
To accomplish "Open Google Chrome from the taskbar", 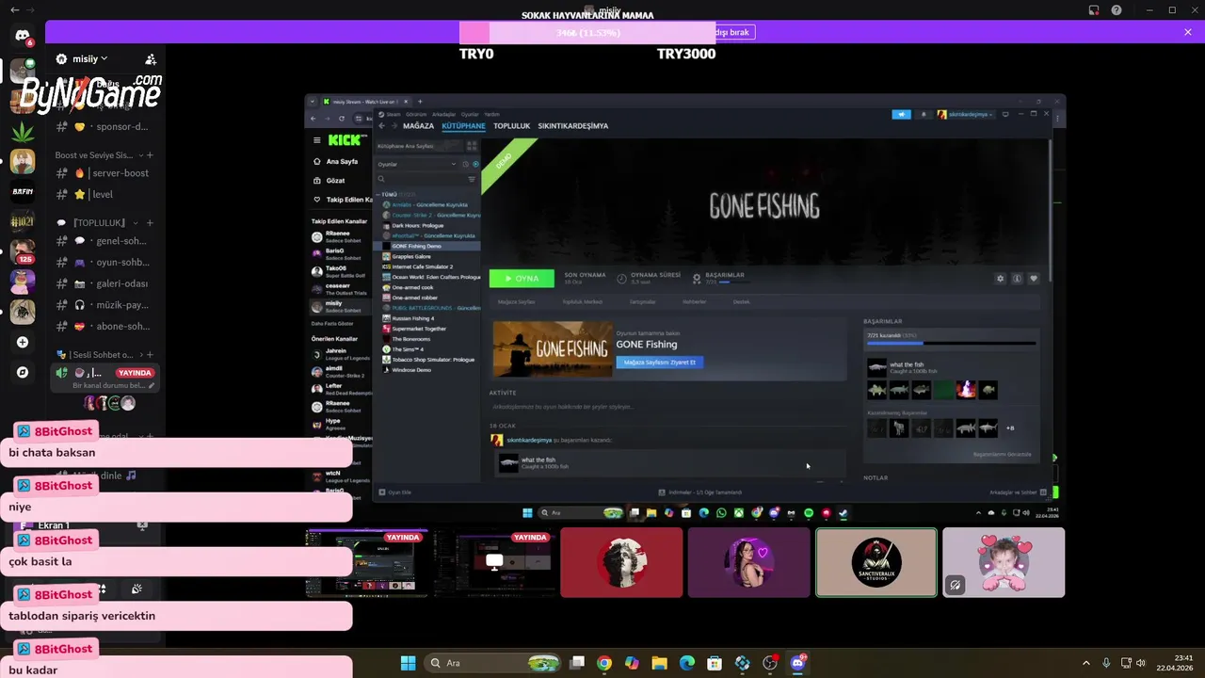I will (x=604, y=663).
